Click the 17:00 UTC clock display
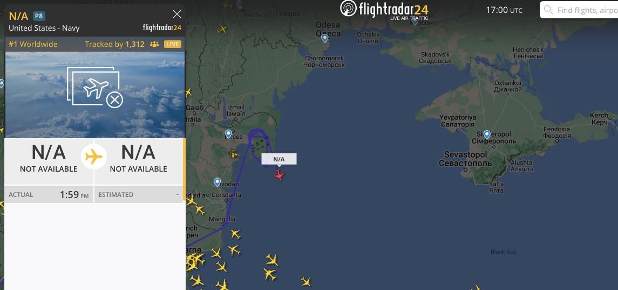 pos(504,10)
